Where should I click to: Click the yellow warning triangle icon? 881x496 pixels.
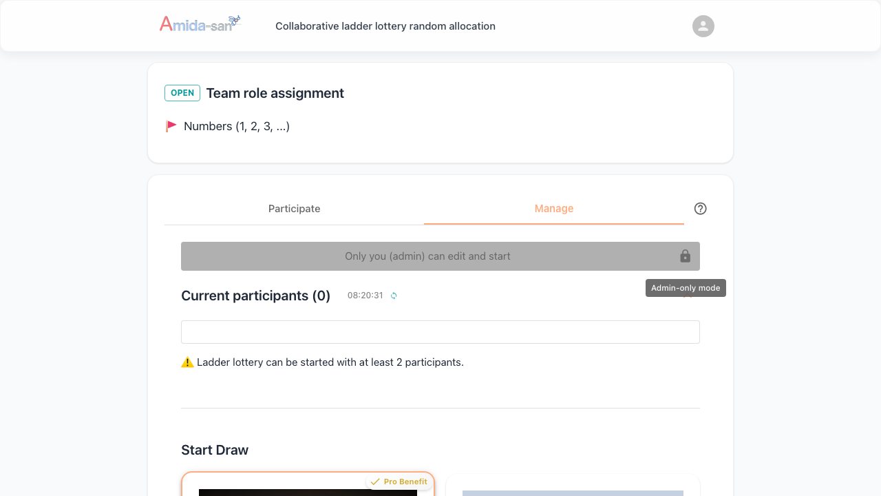pyautogui.click(x=187, y=362)
